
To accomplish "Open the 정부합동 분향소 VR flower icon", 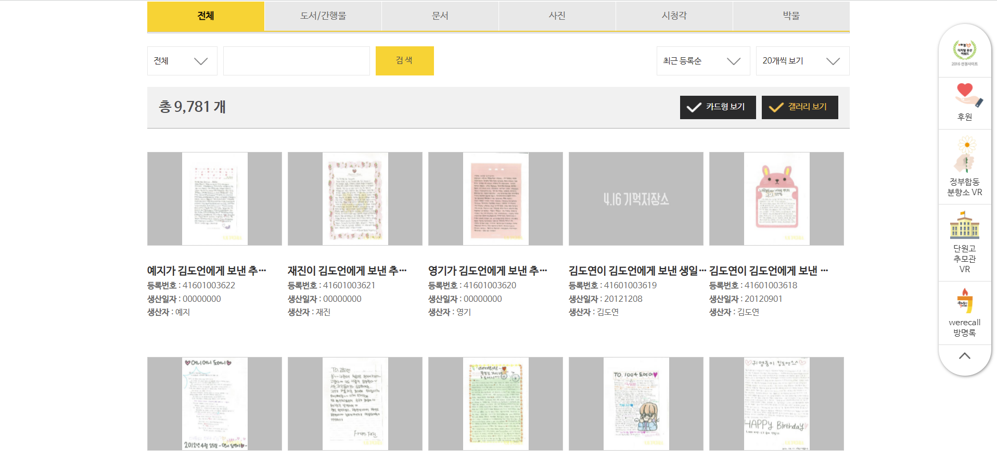I will (965, 155).
